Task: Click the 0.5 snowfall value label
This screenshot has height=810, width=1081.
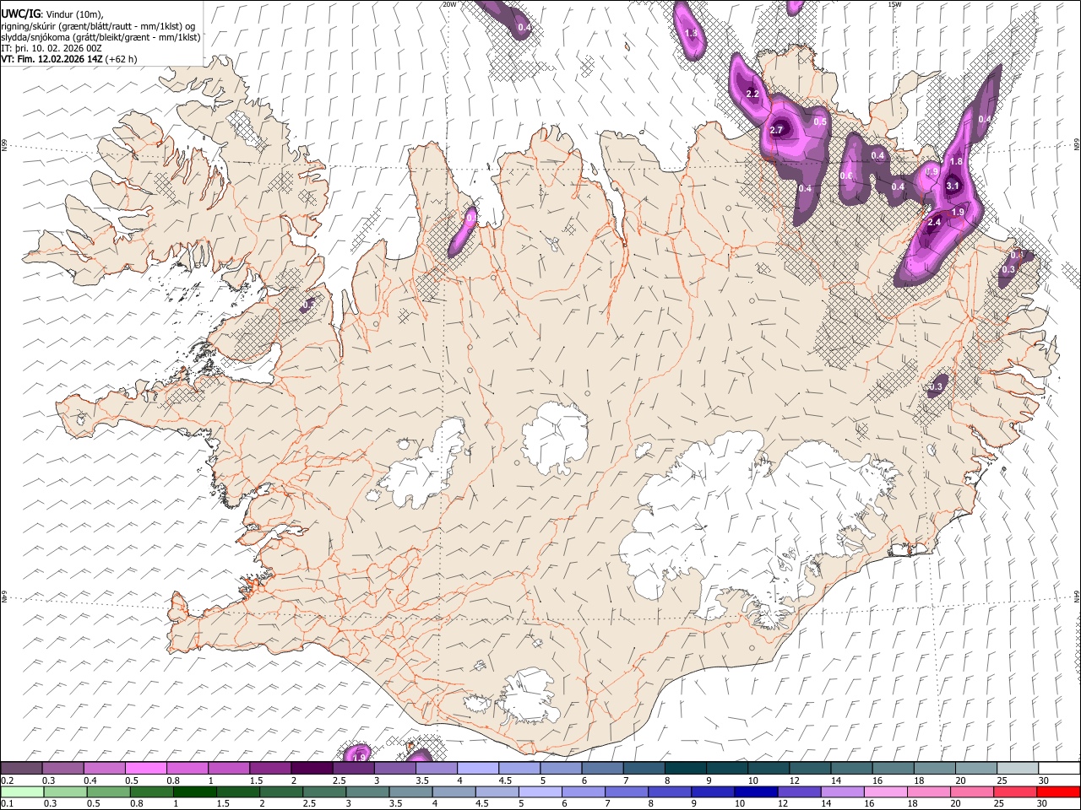Action: [820, 121]
